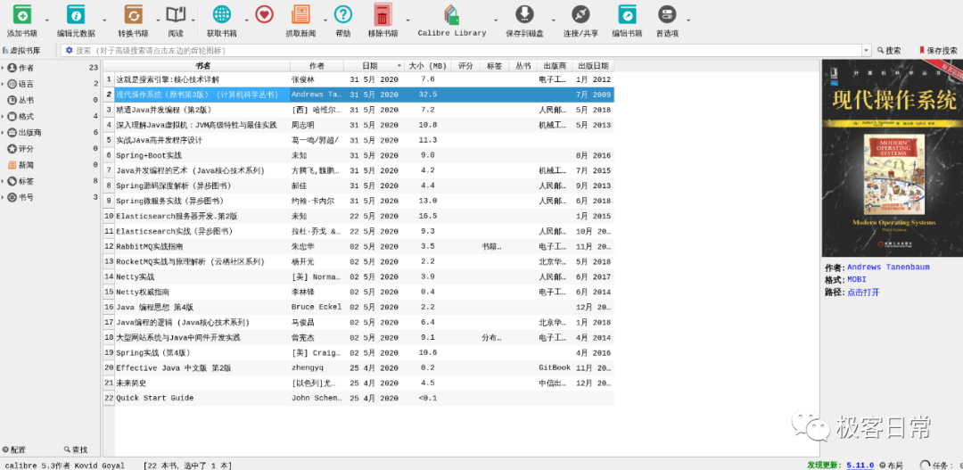
Task: Click the Configure (配置) button in tag browser
Action: tap(15, 449)
